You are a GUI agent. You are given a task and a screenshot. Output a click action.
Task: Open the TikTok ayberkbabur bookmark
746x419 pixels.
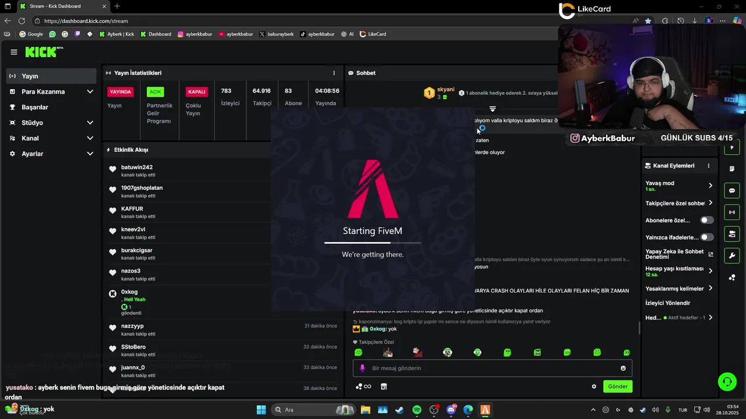coord(317,34)
